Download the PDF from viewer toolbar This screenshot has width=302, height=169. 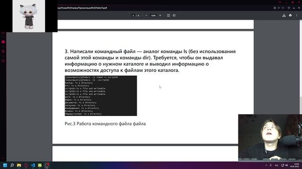pyautogui.click(x=284, y=15)
